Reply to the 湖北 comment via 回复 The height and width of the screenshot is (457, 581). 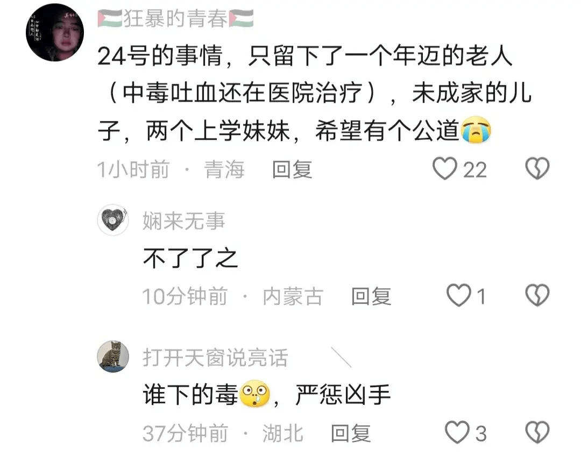(351, 433)
